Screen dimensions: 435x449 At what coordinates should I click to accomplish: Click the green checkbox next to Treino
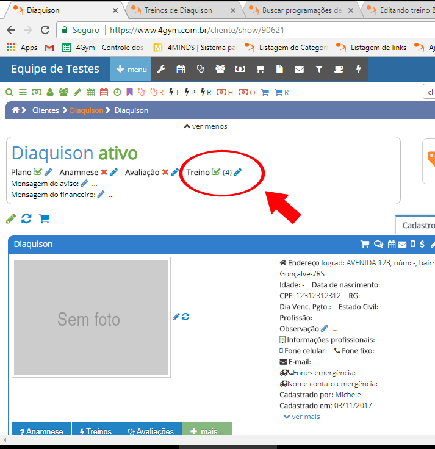tap(215, 173)
